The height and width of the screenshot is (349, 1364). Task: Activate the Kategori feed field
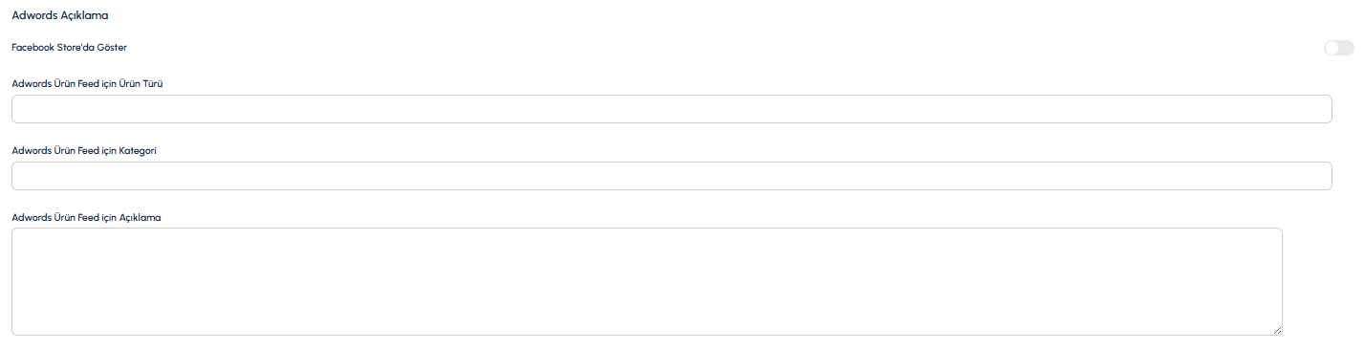click(x=671, y=176)
